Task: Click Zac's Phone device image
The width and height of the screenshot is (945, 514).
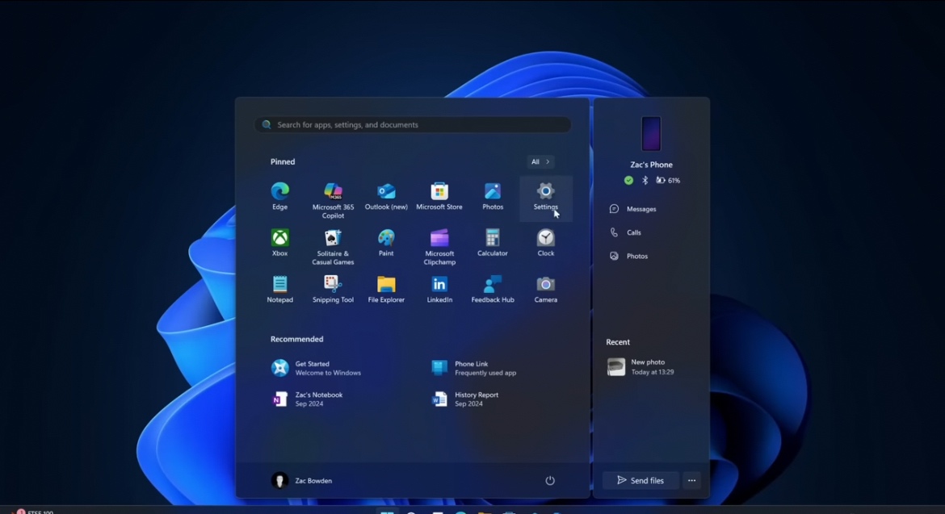Action: pyautogui.click(x=651, y=134)
